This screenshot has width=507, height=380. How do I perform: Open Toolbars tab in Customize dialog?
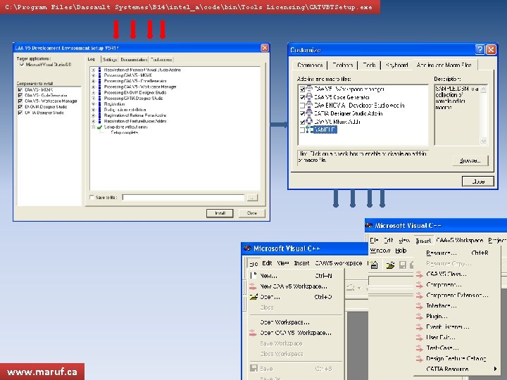(342, 65)
